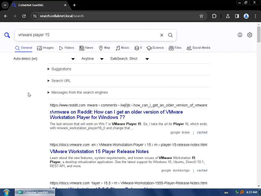Click the scrollbar down arrow
The width and height of the screenshot is (261, 196).
(259, 186)
